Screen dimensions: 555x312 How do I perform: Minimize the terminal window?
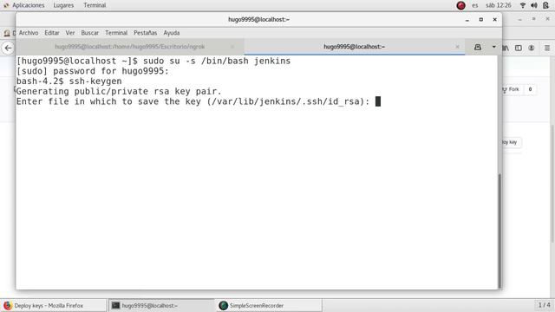click(467, 20)
